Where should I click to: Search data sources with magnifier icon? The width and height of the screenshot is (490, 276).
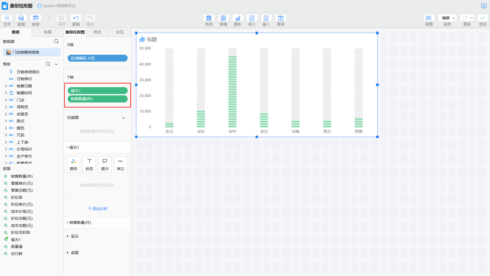click(56, 41)
